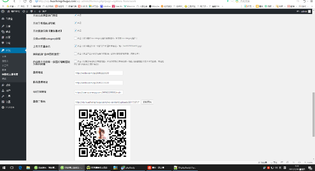Open the browser hamburger main menu

tap(311, 1)
